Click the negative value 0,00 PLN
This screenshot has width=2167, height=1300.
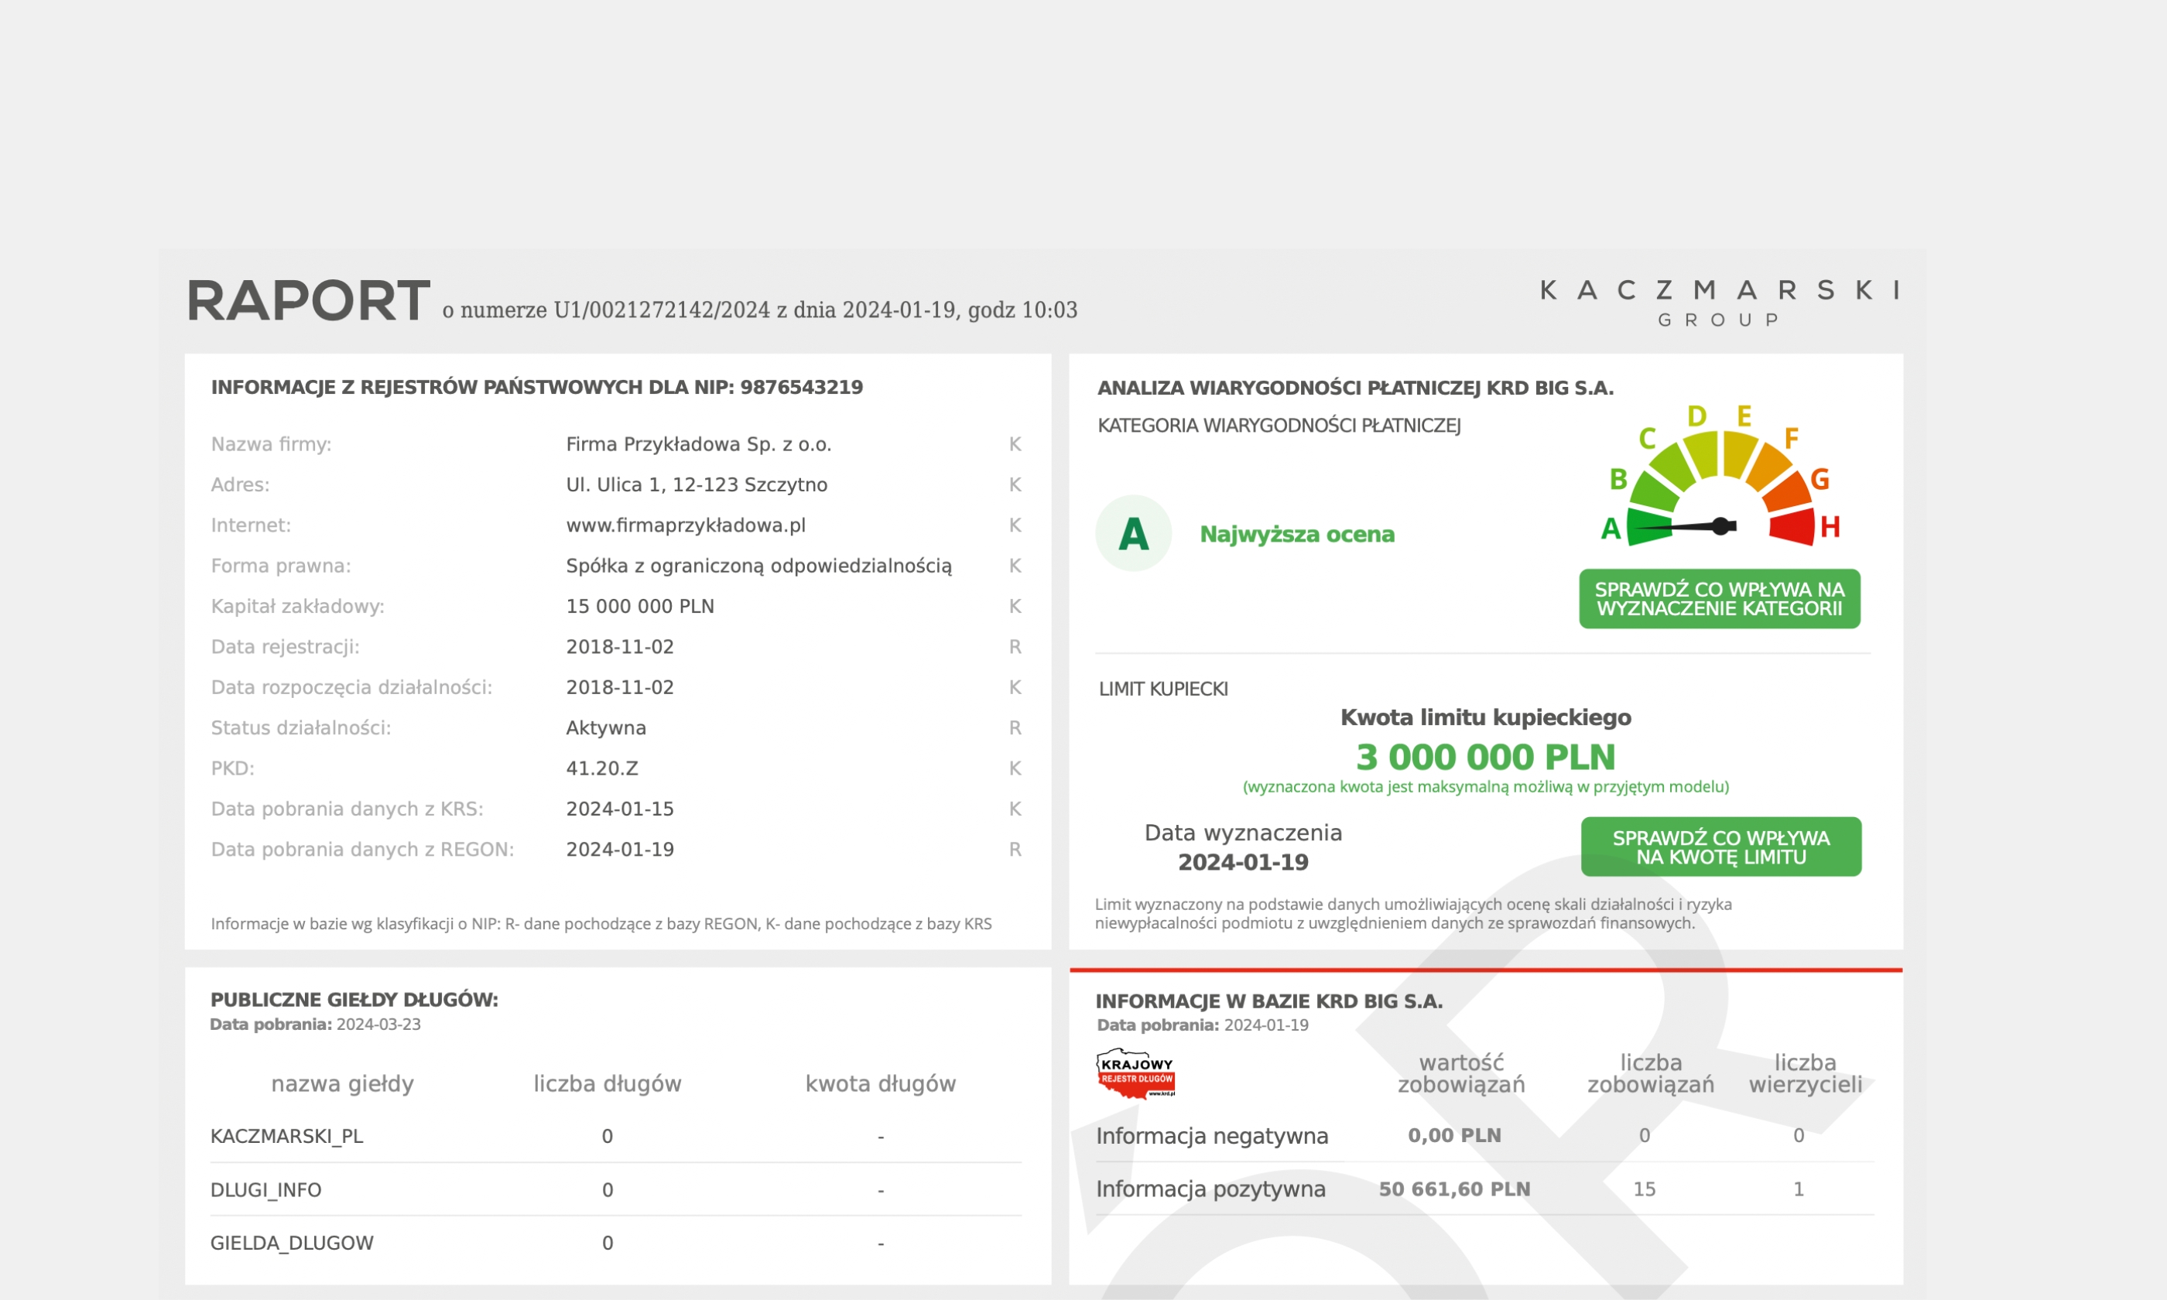[1455, 1135]
